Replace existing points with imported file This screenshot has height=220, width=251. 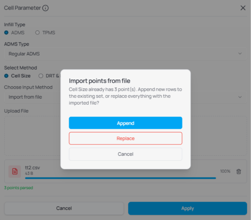pyautogui.click(x=125, y=138)
